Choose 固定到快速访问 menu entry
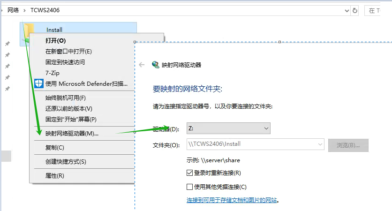392x211 pixels. [x=65, y=62]
